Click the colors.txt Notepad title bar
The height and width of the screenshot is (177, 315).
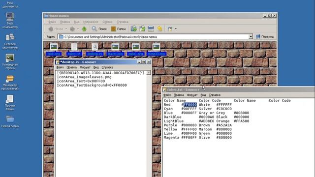point(239,89)
